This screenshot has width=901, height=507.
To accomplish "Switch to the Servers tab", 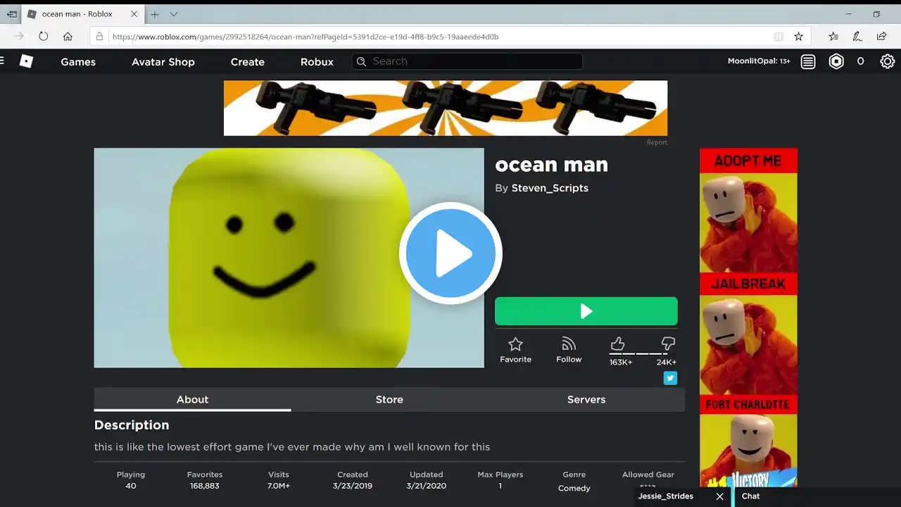I will click(x=586, y=399).
